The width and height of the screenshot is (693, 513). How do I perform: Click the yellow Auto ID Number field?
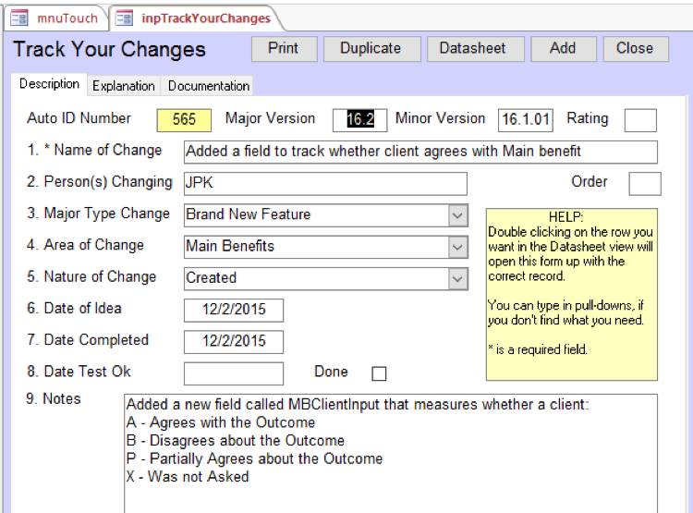tap(184, 119)
